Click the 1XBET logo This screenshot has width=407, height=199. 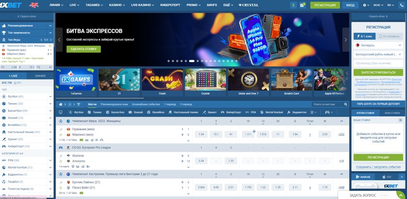coord(10,5)
